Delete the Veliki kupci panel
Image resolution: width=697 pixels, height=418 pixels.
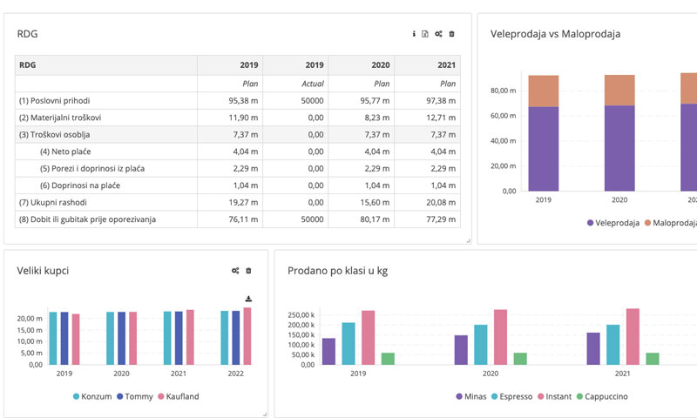point(248,271)
